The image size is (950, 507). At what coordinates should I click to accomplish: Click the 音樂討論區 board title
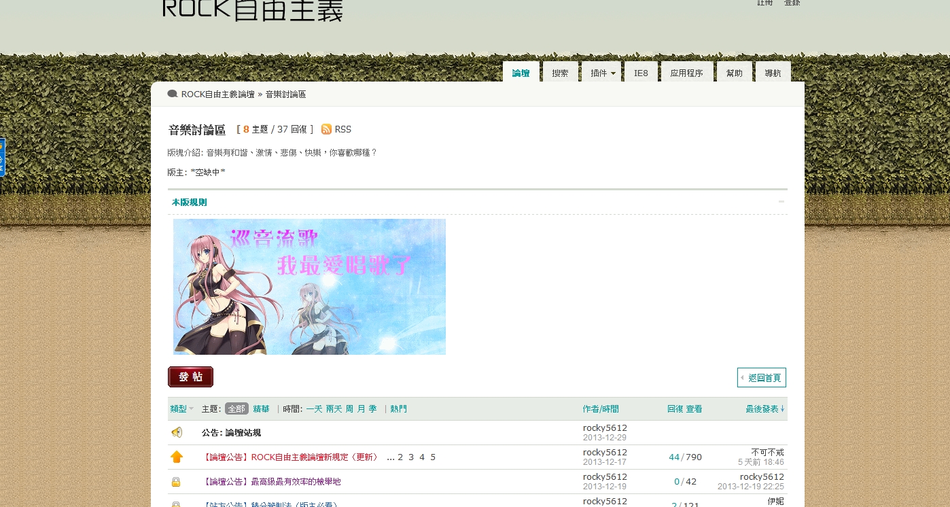point(197,130)
